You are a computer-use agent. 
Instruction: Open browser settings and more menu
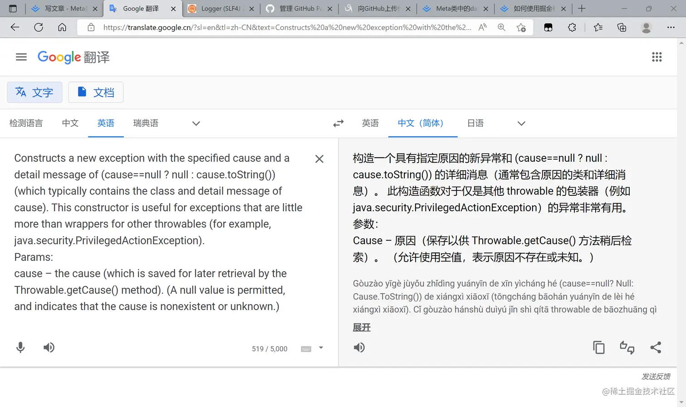point(671,28)
